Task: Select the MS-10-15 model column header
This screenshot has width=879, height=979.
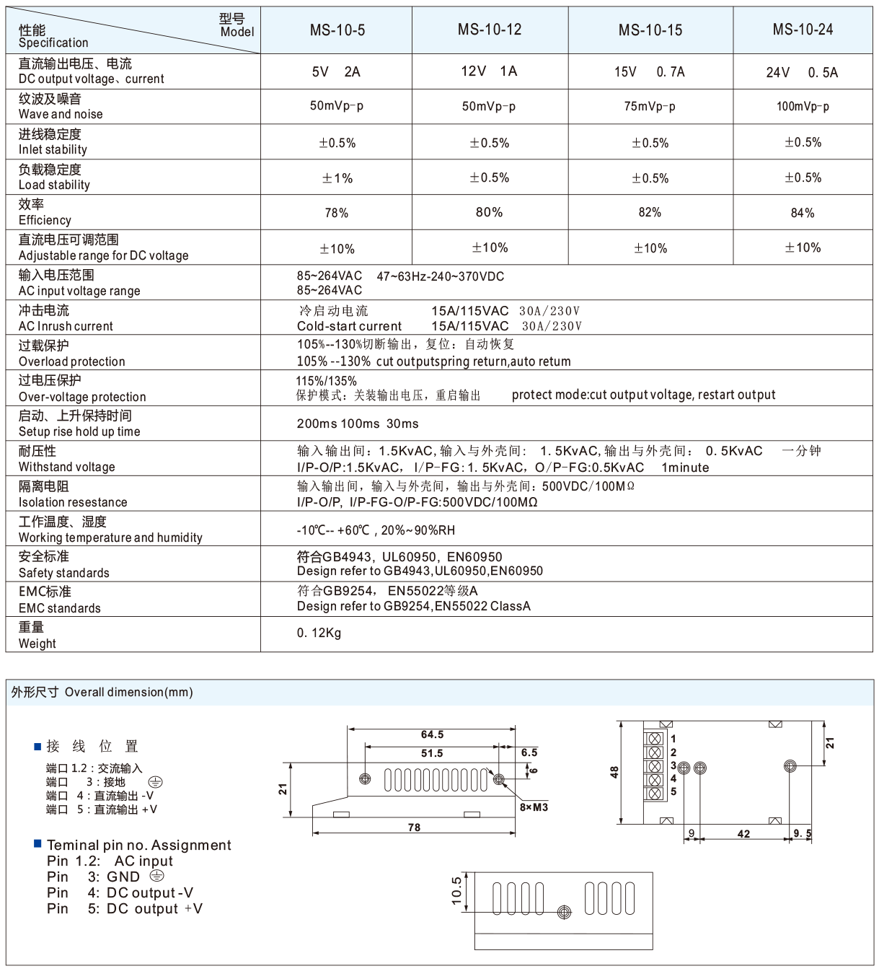Action: pos(650,30)
